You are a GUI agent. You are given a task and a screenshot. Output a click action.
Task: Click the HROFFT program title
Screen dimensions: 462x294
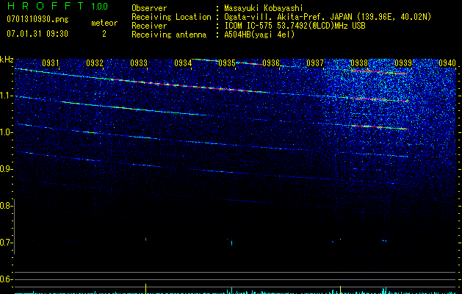[x=46, y=6]
